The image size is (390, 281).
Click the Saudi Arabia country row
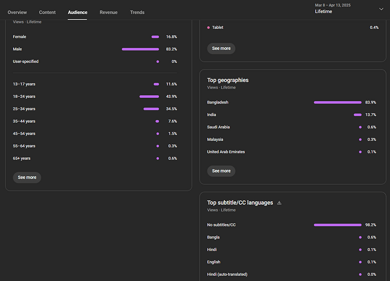point(292,127)
